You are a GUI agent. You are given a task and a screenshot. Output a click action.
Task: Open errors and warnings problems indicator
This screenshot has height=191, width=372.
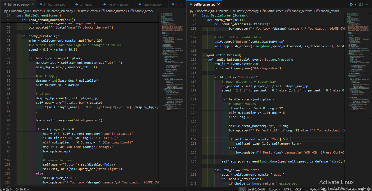[6, 189]
